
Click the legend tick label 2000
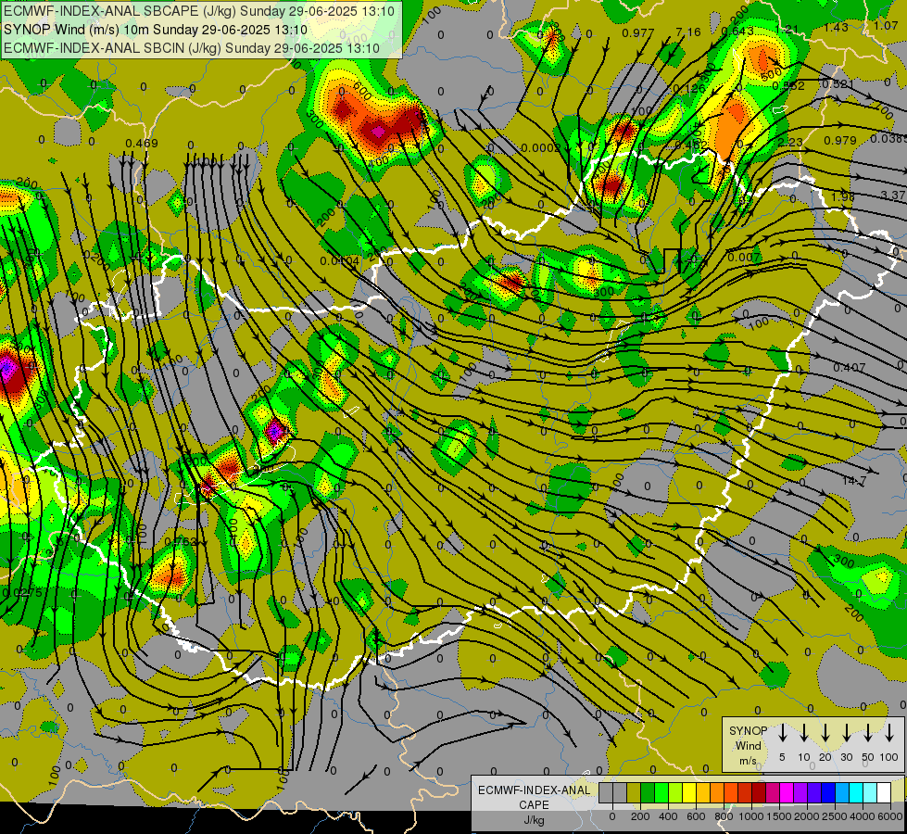807,816
